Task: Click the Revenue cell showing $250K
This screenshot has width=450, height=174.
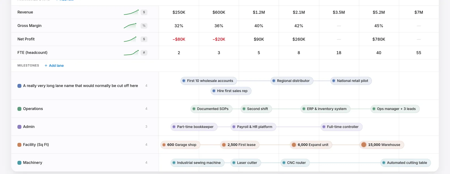Action: coord(179,12)
